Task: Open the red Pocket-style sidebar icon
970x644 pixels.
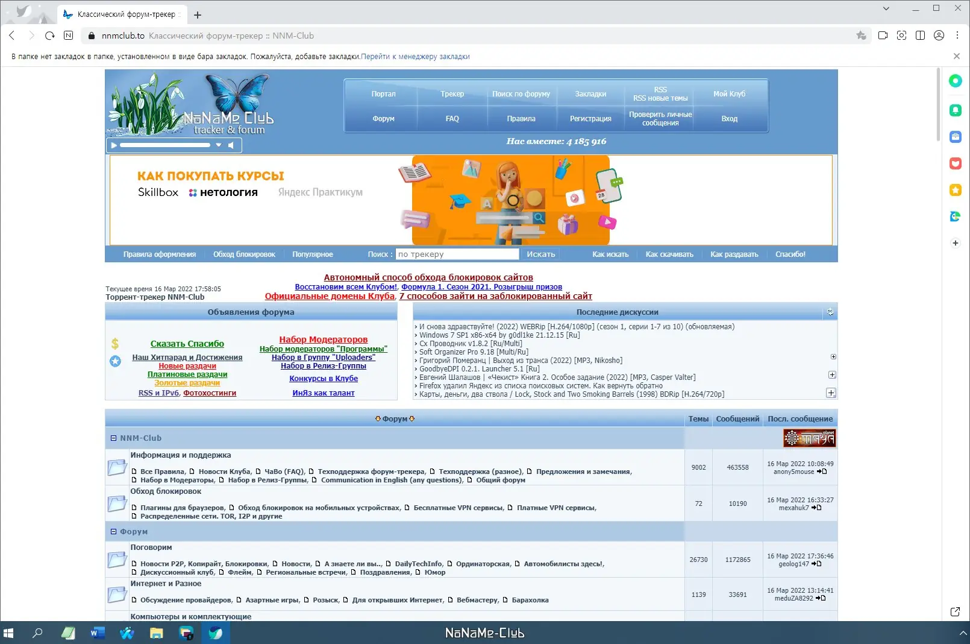Action: (x=956, y=163)
